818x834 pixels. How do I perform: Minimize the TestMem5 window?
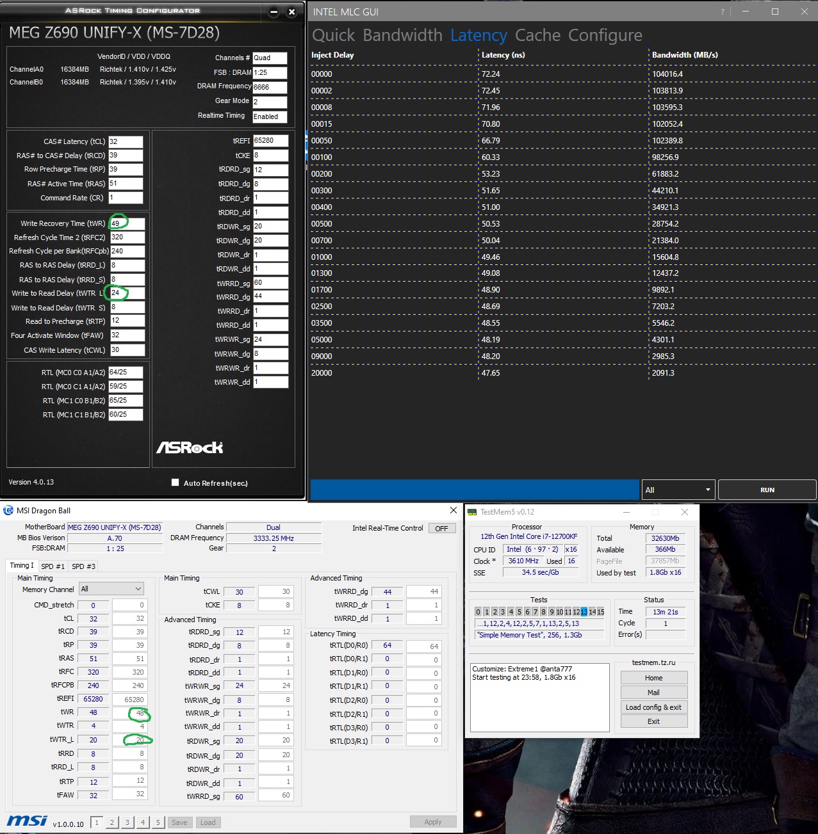[x=626, y=512]
